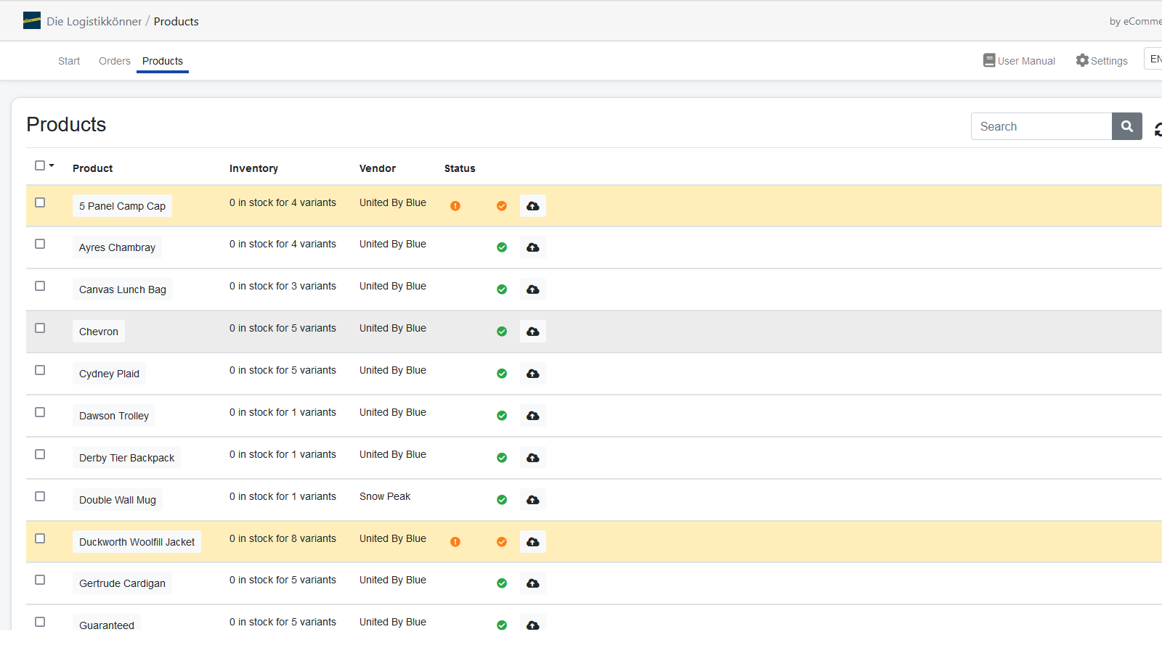Click cloud upload icon for Double Wall Mug

pyautogui.click(x=532, y=500)
